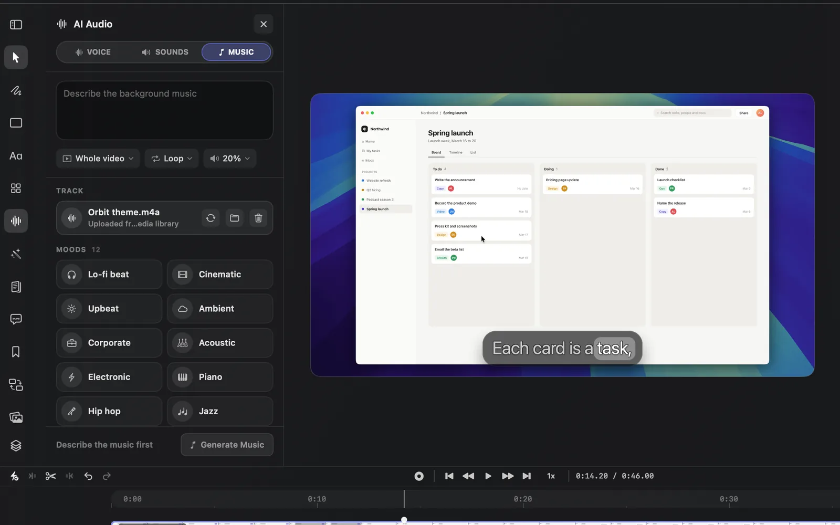This screenshot has width=840, height=525.
Task: Undo the last edit
Action: pos(88,476)
